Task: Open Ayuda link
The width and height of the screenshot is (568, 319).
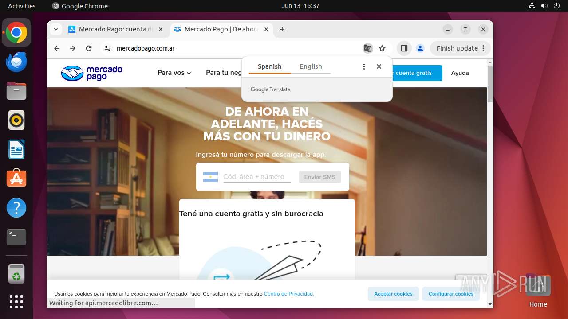Action: click(460, 73)
